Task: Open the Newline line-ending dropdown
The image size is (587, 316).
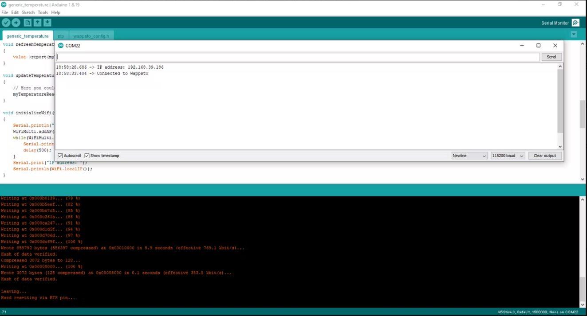Action: point(469,156)
